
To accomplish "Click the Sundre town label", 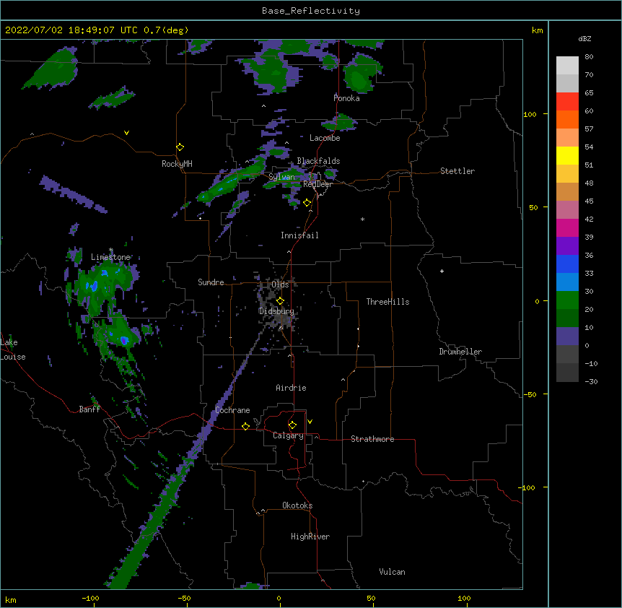I will pos(211,282).
